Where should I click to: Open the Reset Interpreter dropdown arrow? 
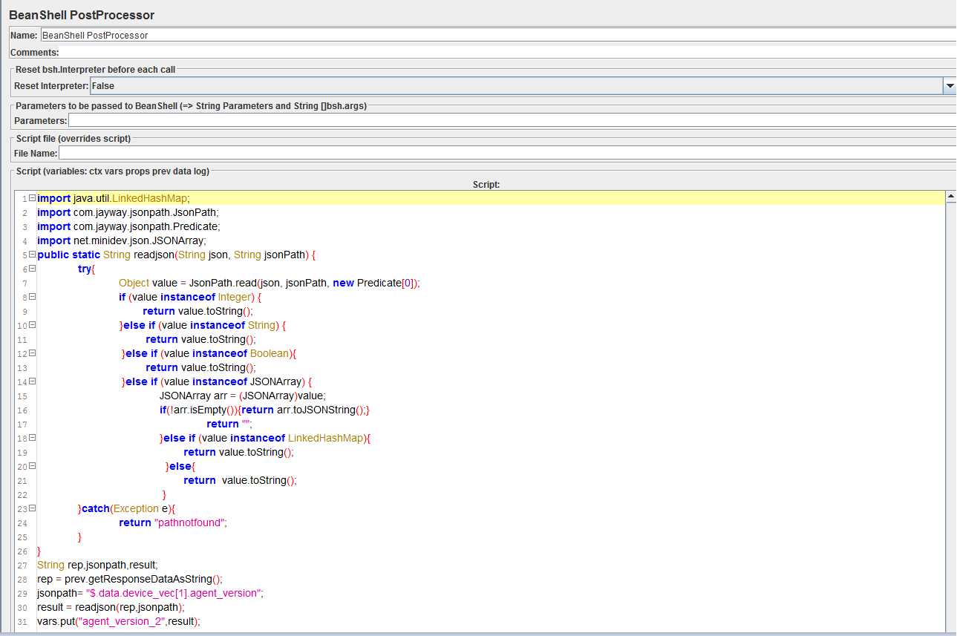coord(950,86)
